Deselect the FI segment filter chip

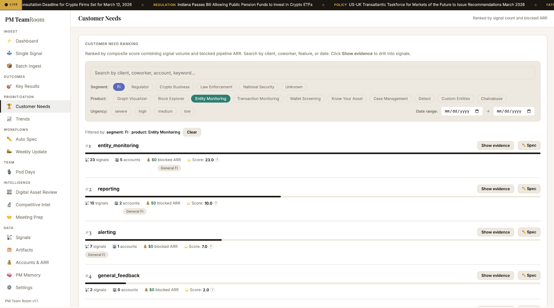(119, 87)
